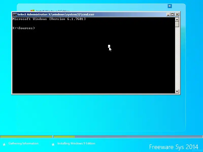Click the star icon beside Gathering Information
This screenshot has height=152, width=203.
(4, 144)
